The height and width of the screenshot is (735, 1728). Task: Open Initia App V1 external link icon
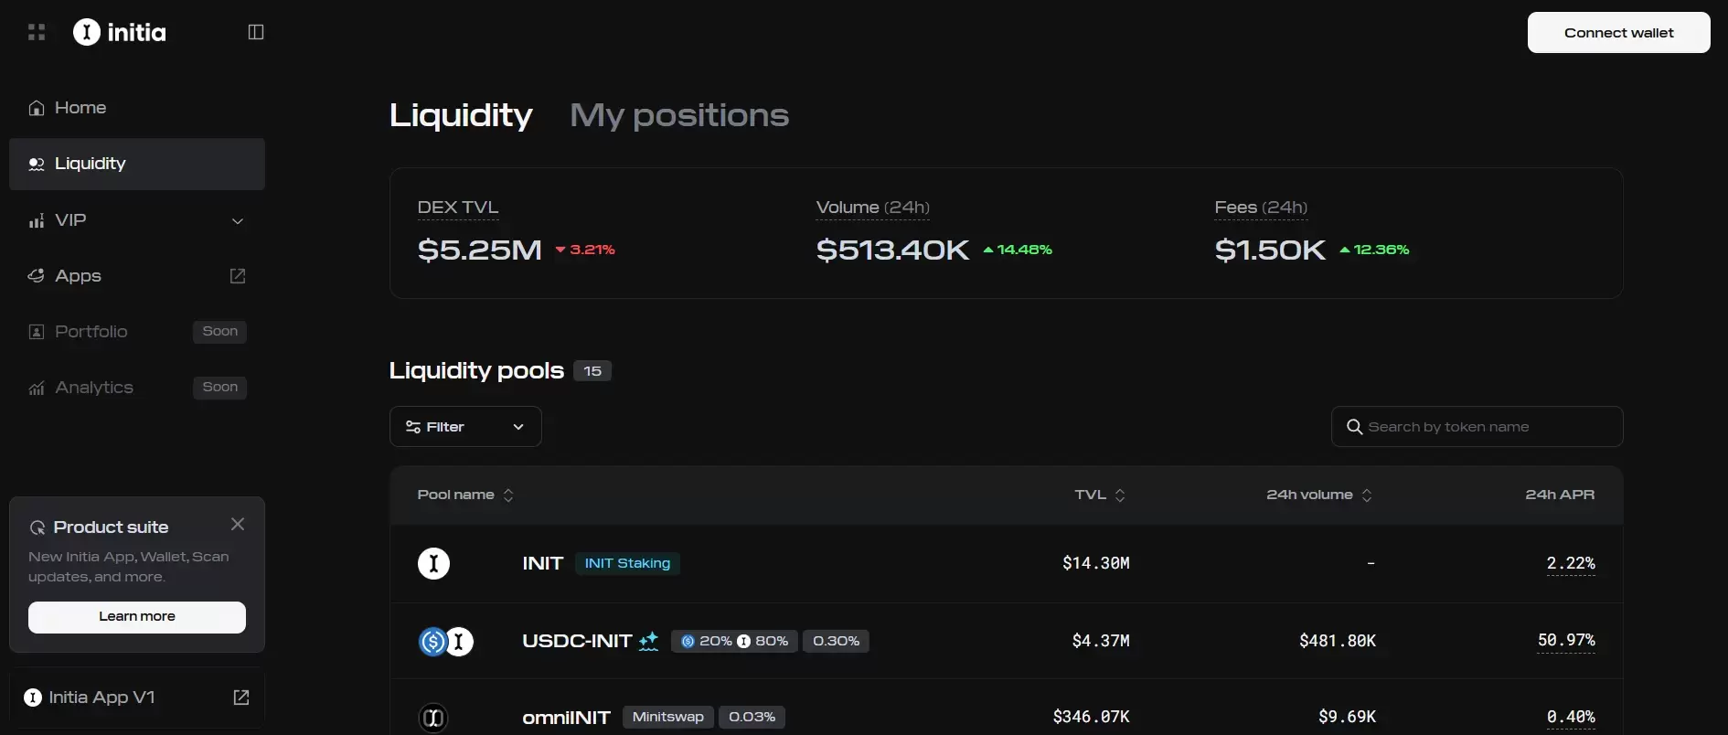point(241,698)
